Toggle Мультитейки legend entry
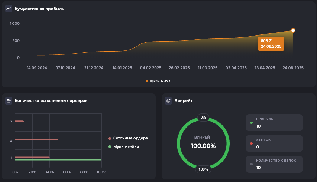317x182 pixels. tap(124, 147)
